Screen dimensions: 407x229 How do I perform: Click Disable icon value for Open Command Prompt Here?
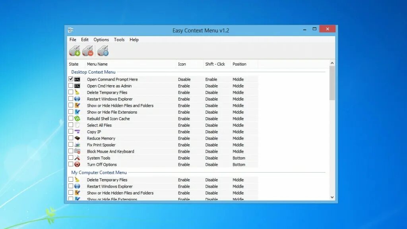184,80
